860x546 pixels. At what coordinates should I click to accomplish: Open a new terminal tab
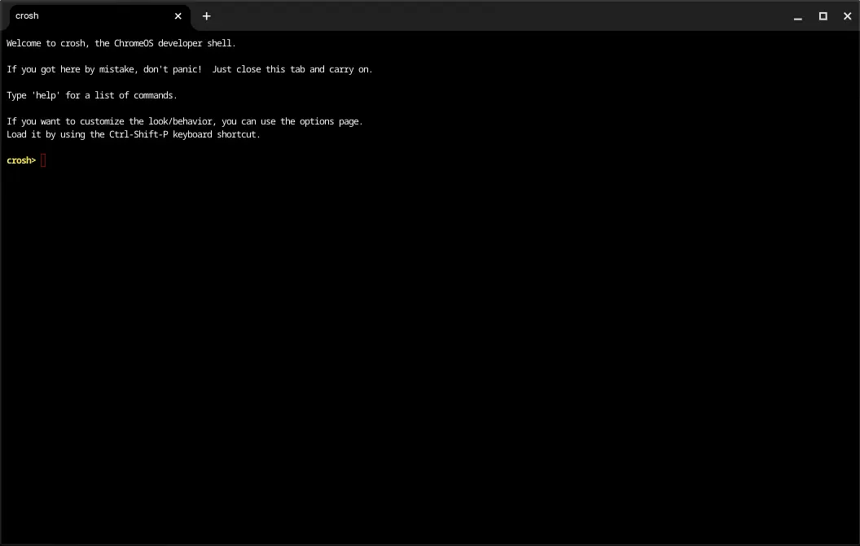point(206,16)
